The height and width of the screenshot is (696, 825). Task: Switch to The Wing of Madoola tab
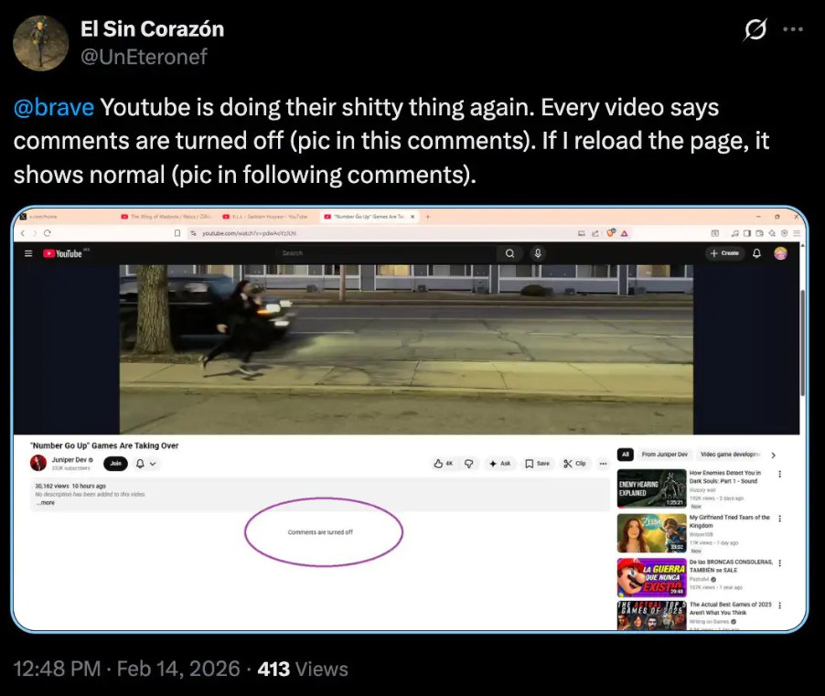[x=166, y=216]
